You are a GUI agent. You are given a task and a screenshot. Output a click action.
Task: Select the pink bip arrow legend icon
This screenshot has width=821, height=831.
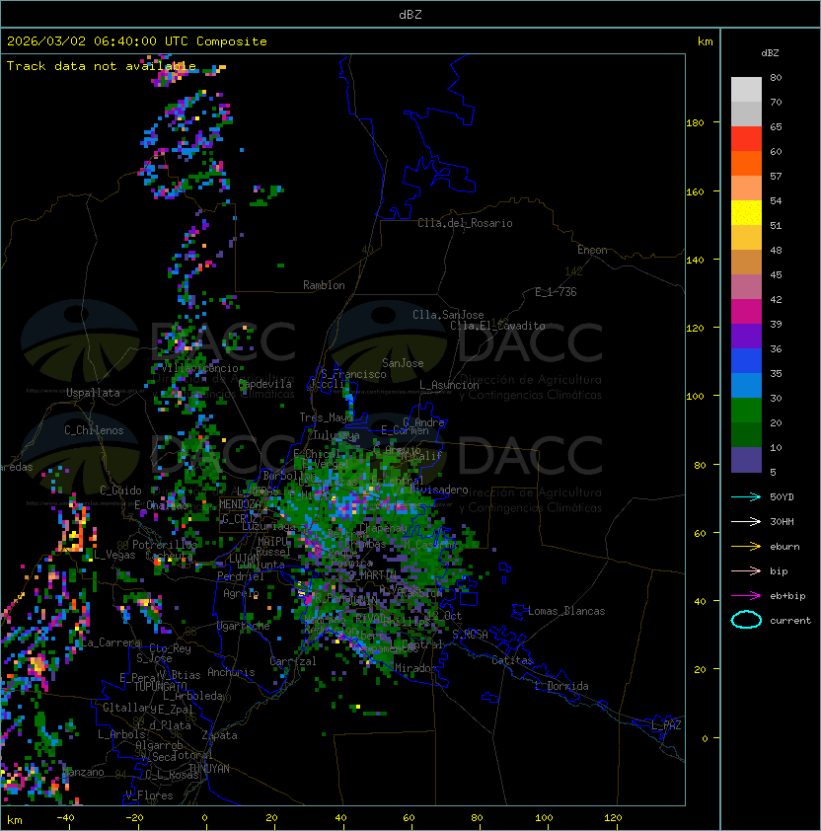(746, 570)
